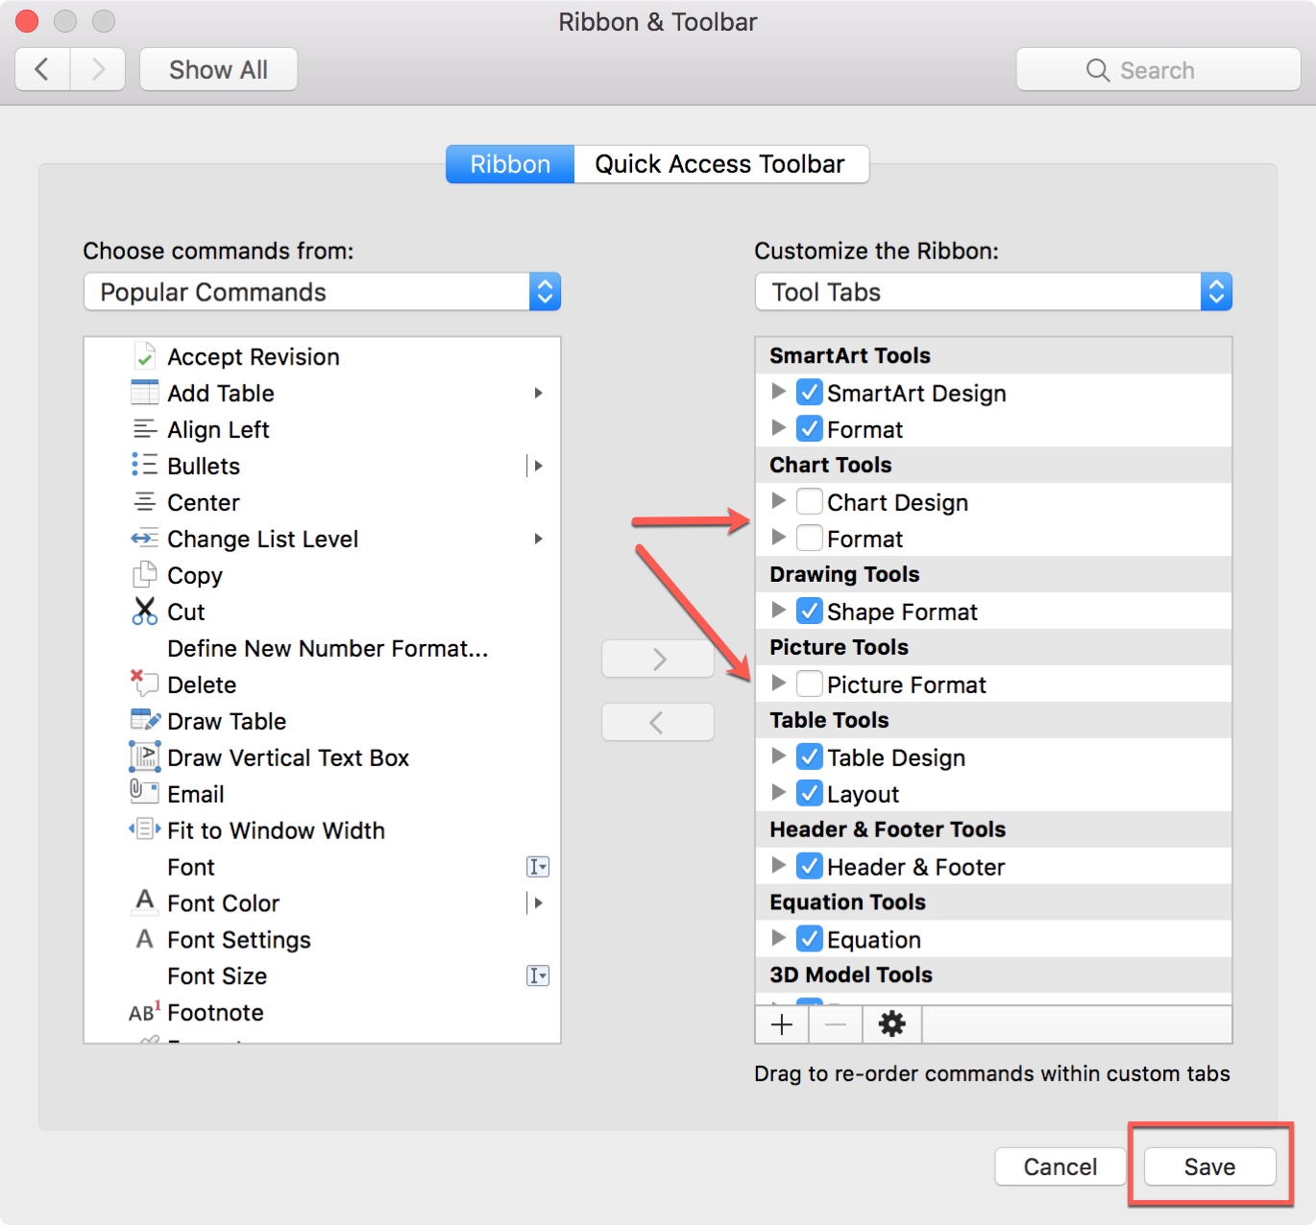Screen dimensions: 1316x1225
Task: Choose the Draw Vertical Text Box icon
Action: 145,757
